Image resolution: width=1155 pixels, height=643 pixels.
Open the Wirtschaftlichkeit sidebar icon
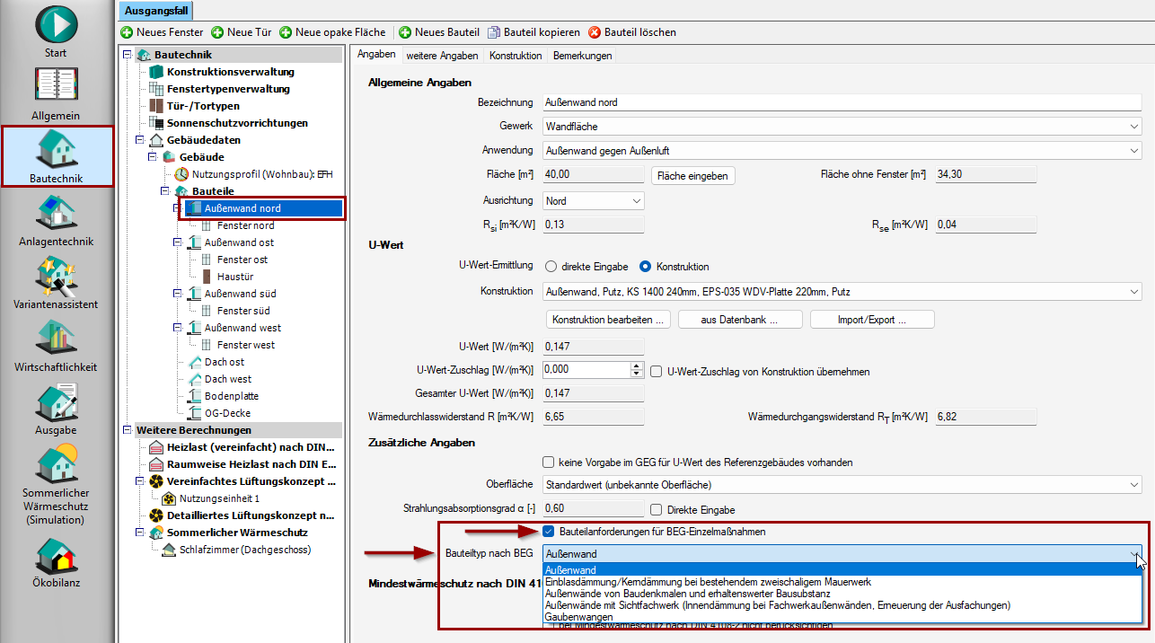coord(57,339)
